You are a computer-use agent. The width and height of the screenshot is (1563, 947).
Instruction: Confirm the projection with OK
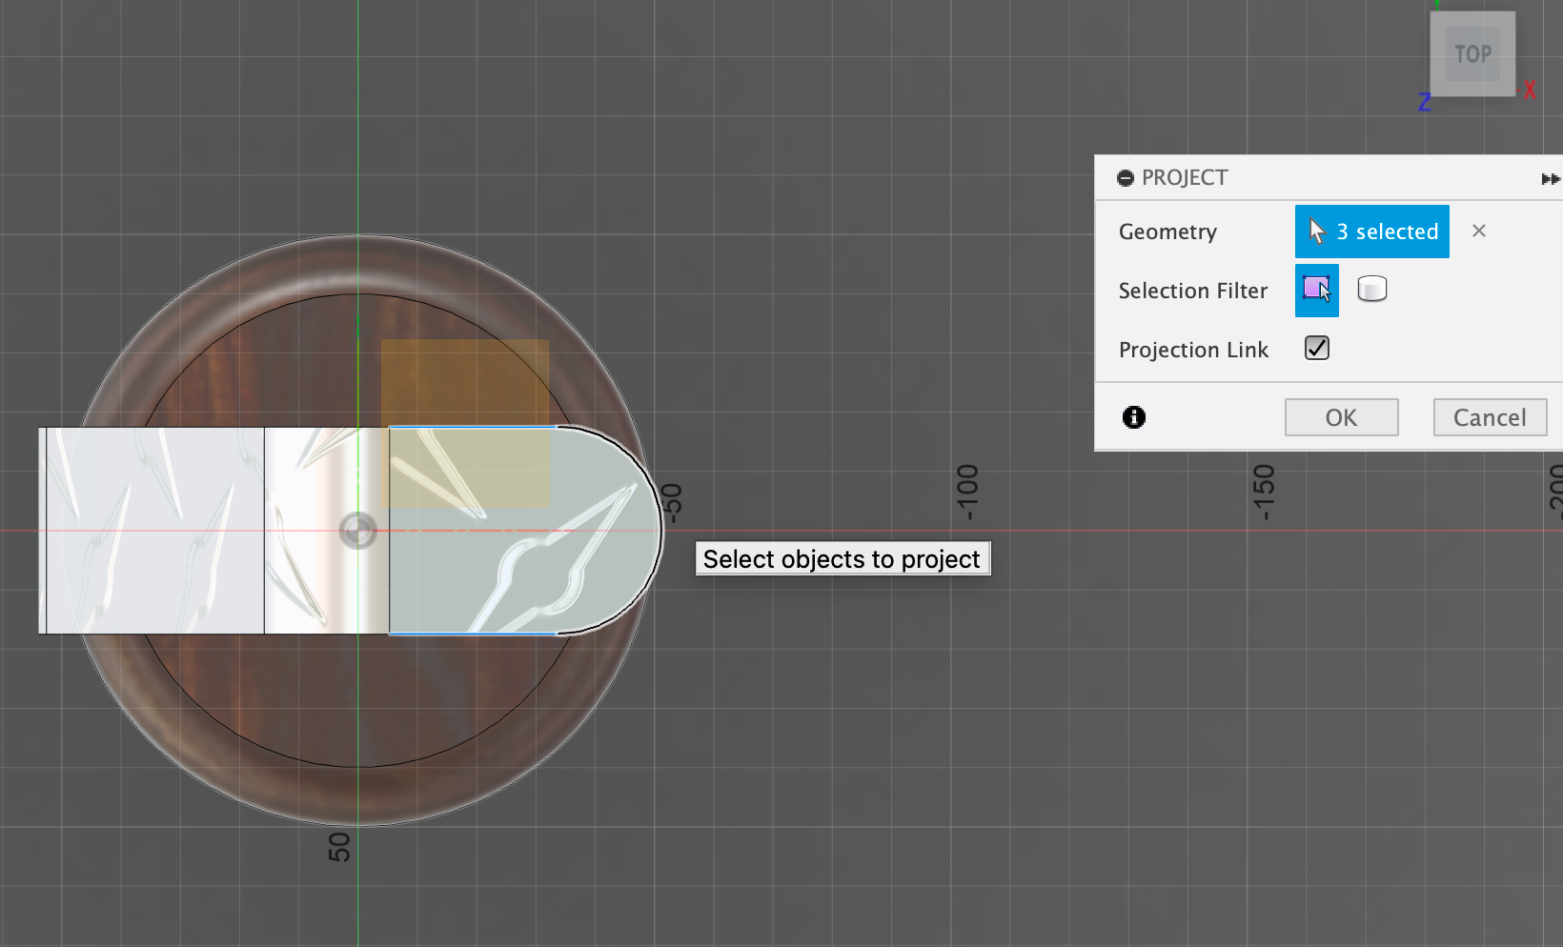[x=1341, y=417]
